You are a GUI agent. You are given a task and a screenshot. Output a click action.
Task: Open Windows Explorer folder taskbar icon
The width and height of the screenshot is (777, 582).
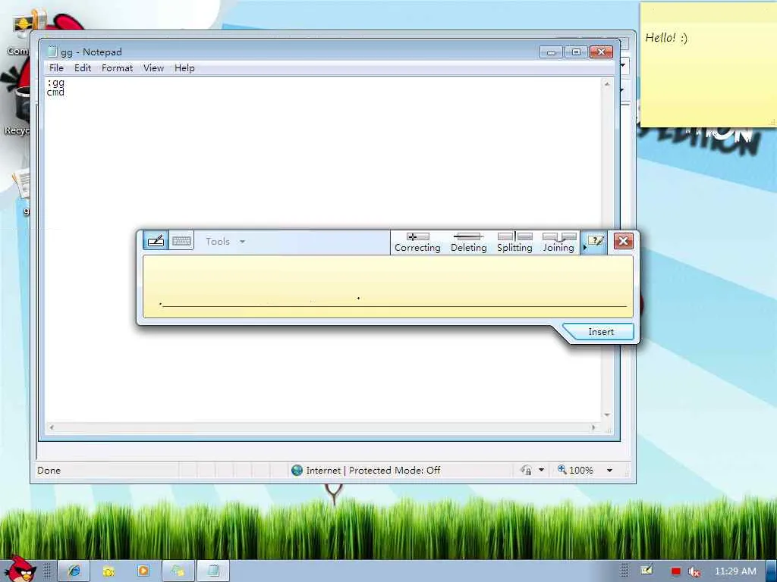tap(109, 571)
